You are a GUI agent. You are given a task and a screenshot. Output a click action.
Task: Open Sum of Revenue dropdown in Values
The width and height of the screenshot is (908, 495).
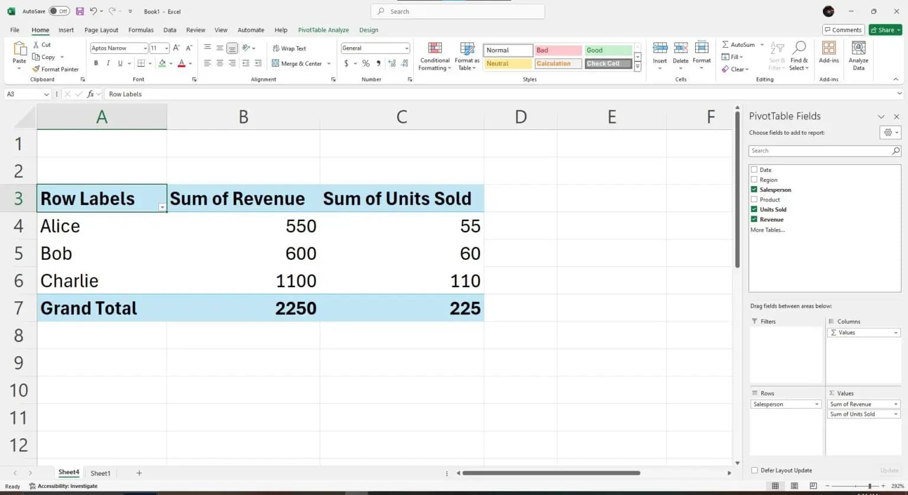[896, 404]
